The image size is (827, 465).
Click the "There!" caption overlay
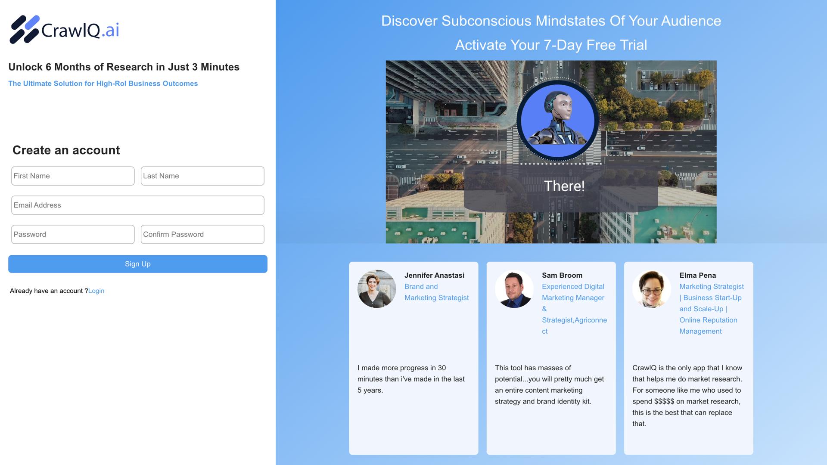(564, 186)
